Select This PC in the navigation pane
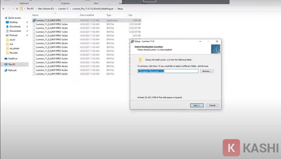281x159 pixels. pos(12,64)
